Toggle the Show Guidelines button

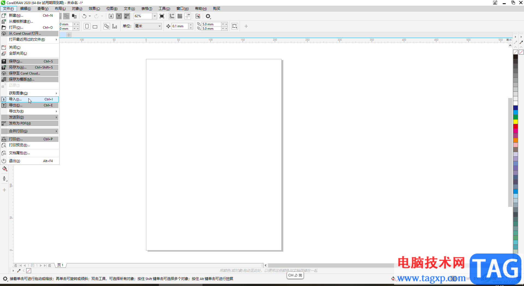coord(188,16)
